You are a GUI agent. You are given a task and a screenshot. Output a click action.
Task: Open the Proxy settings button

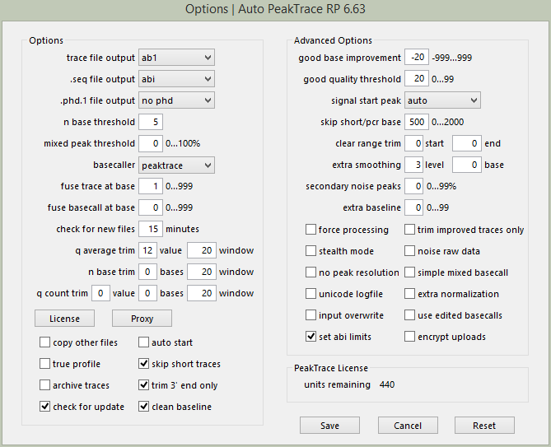(x=142, y=319)
